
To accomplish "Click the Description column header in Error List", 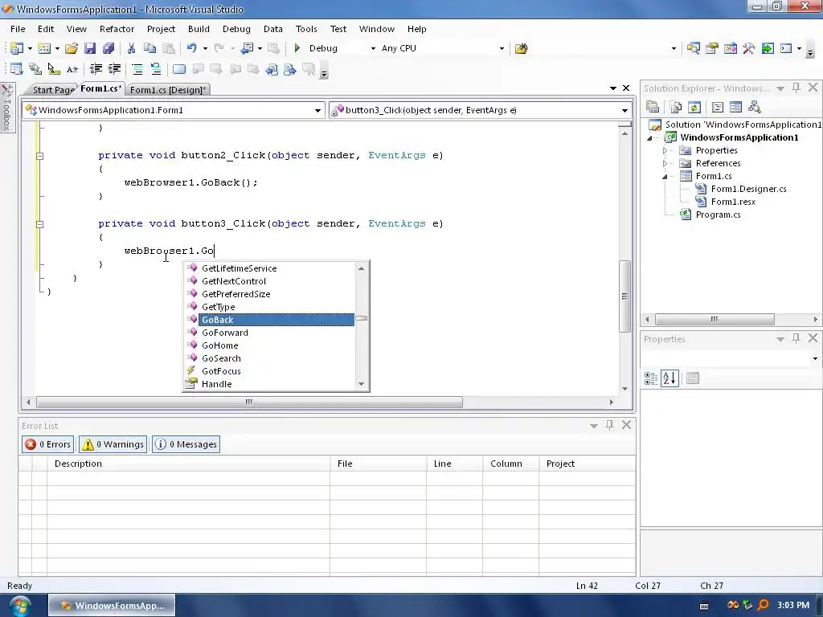I will coord(189,464).
